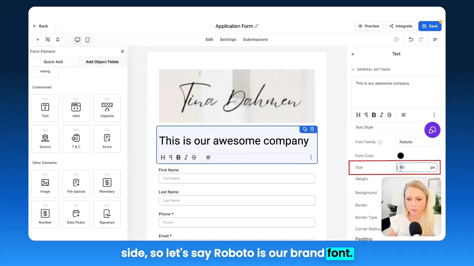Collapse the General Settings section

[353, 69]
